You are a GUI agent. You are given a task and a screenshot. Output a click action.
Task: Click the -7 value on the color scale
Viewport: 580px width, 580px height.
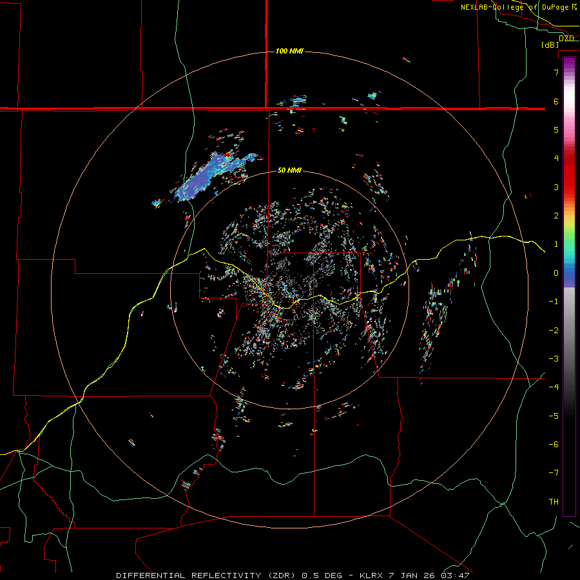[554, 473]
